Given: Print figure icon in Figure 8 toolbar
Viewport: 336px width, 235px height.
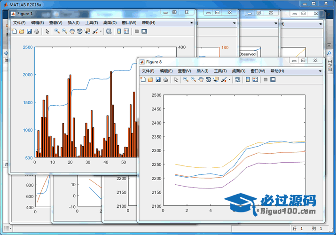Looking at the screenshot, I should pyautogui.click(x=165, y=79).
